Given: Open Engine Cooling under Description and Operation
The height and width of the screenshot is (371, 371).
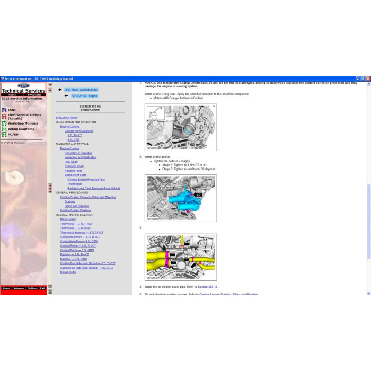Looking at the screenshot, I should pyautogui.click(x=69, y=127).
